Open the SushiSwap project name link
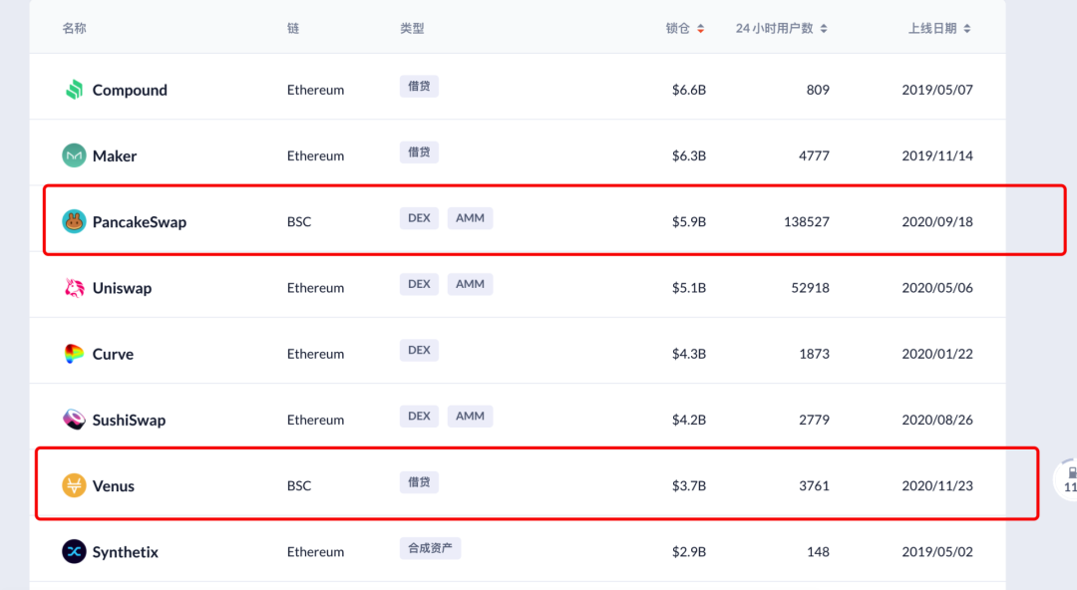Screen dimensions: 1077x590 129,420
